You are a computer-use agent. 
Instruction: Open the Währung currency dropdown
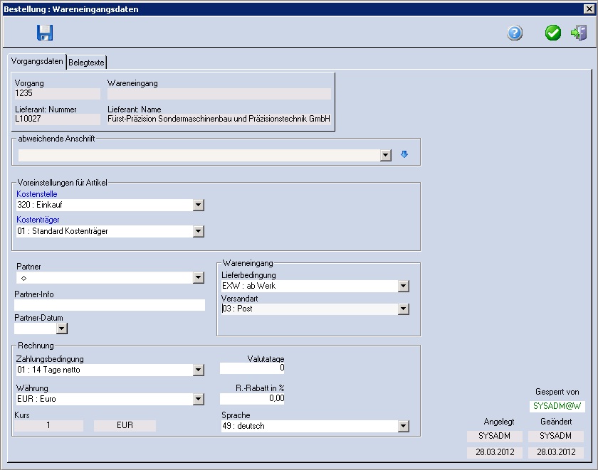[x=199, y=399]
